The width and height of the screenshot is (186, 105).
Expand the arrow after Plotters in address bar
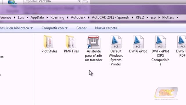(177, 17)
